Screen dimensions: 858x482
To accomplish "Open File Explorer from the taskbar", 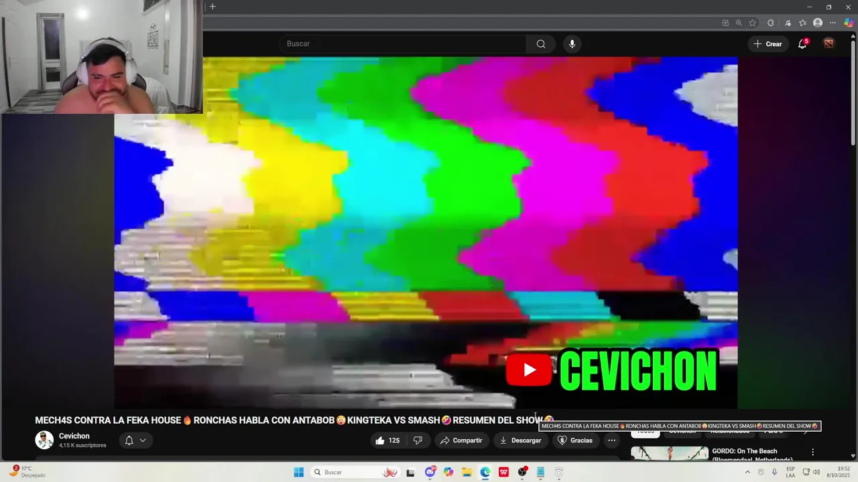I will [x=467, y=472].
